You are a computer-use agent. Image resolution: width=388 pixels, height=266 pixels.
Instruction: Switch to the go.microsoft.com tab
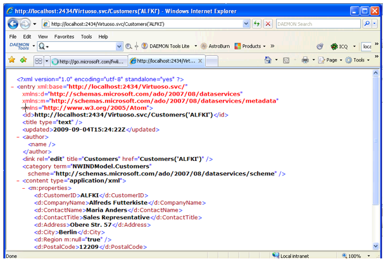[x=89, y=61]
